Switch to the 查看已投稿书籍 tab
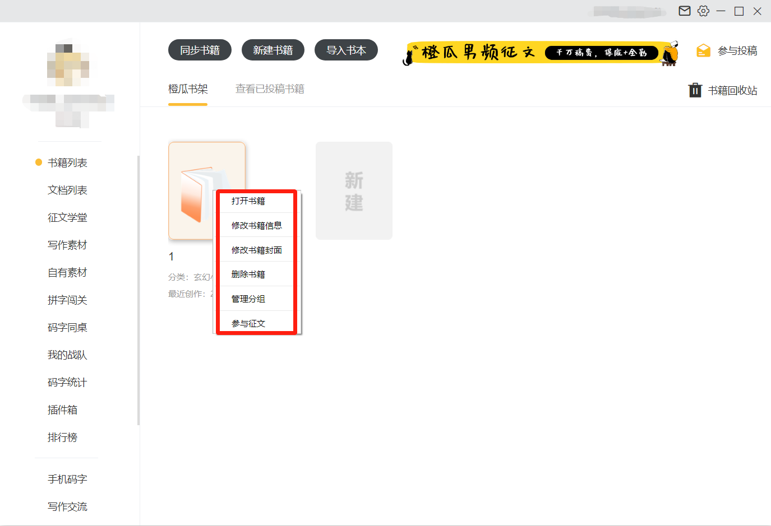Screen dimensions: 771x526 point(270,89)
